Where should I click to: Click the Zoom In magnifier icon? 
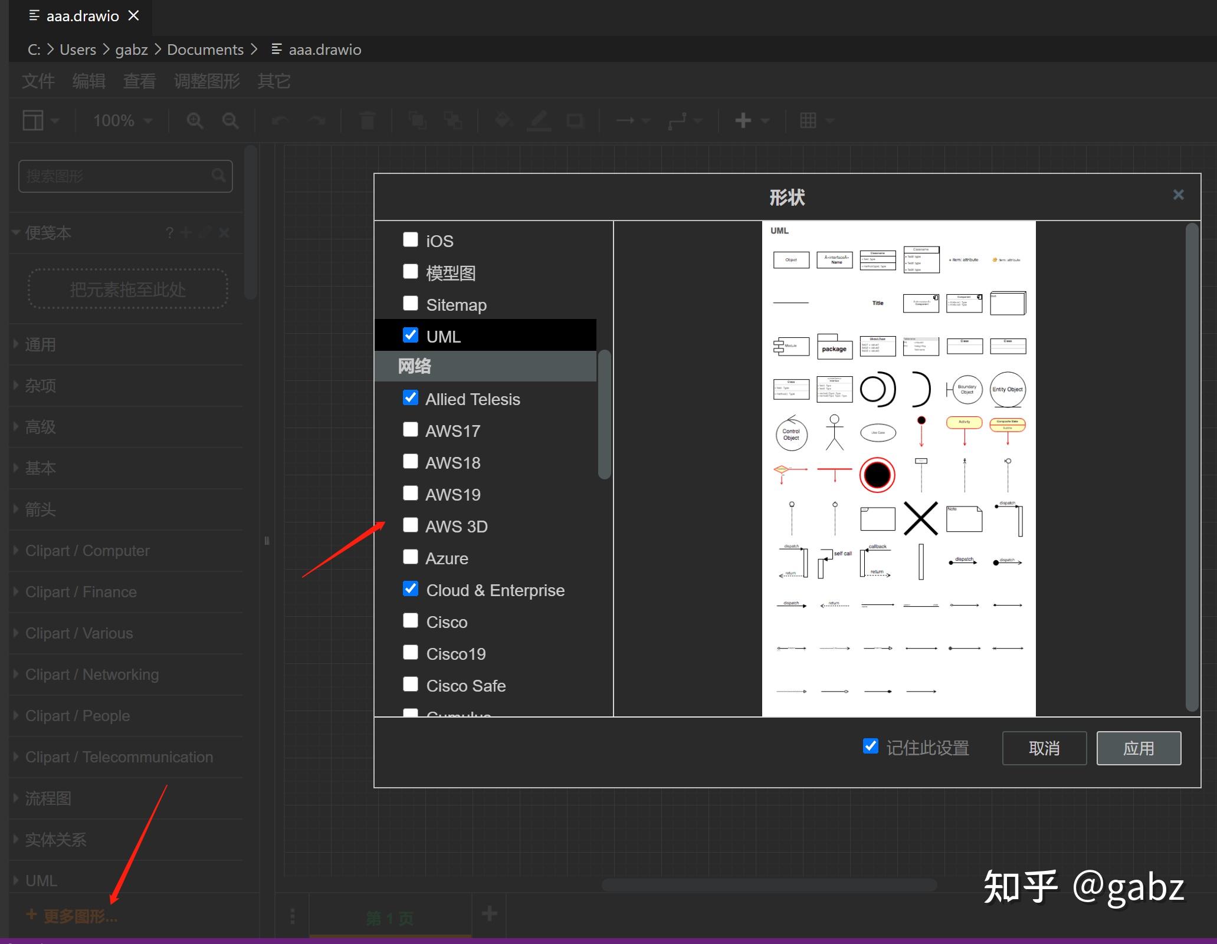194,120
